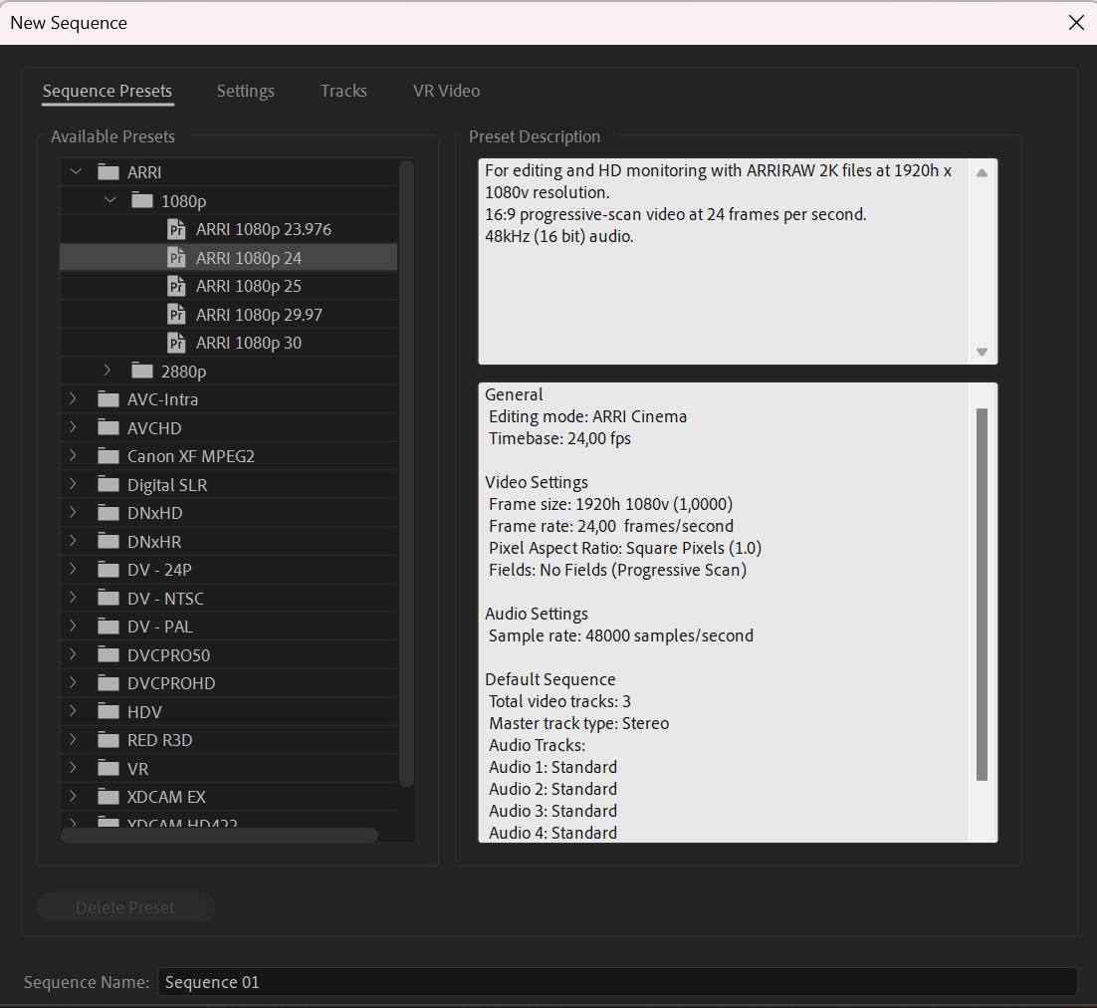Click the ARRI 1080p 29.97 preset file icon
This screenshot has height=1008, width=1097.
pyautogui.click(x=176, y=315)
